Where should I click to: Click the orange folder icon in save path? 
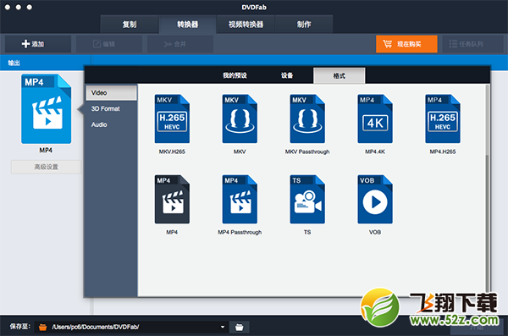[43, 328]
